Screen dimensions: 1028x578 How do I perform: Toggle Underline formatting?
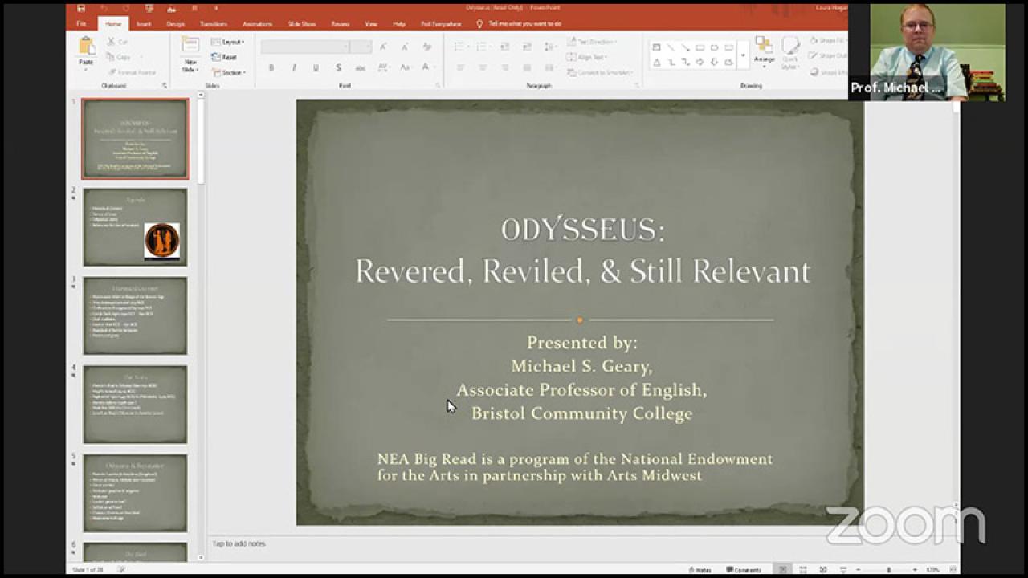click(x=316, y=67)
